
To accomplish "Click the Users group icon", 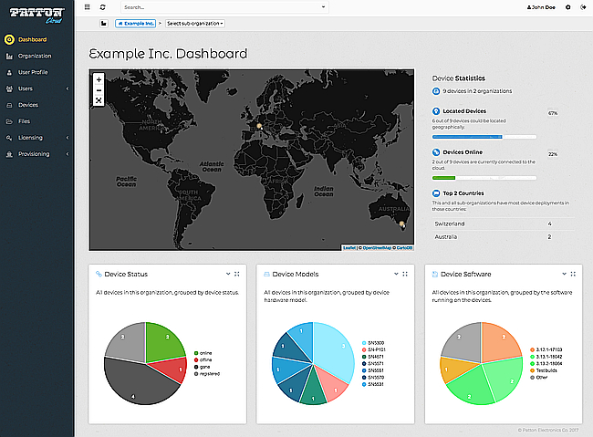I will pyautogui.click(x=9, y=88).
